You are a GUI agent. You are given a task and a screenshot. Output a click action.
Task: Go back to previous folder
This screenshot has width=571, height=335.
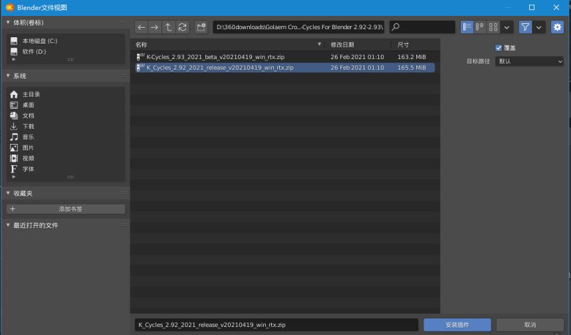point(142,27)
